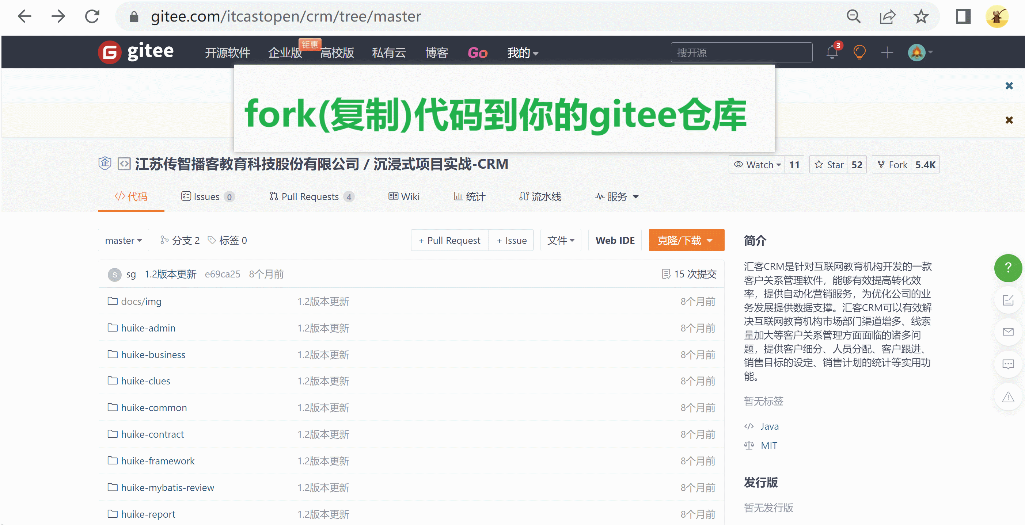Click the + Issue button
The width and height of the screenshot is (1025, 525).
[511, 240]
